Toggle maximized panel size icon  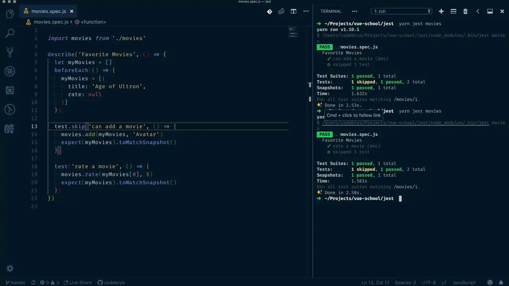(x=490, y=12)
